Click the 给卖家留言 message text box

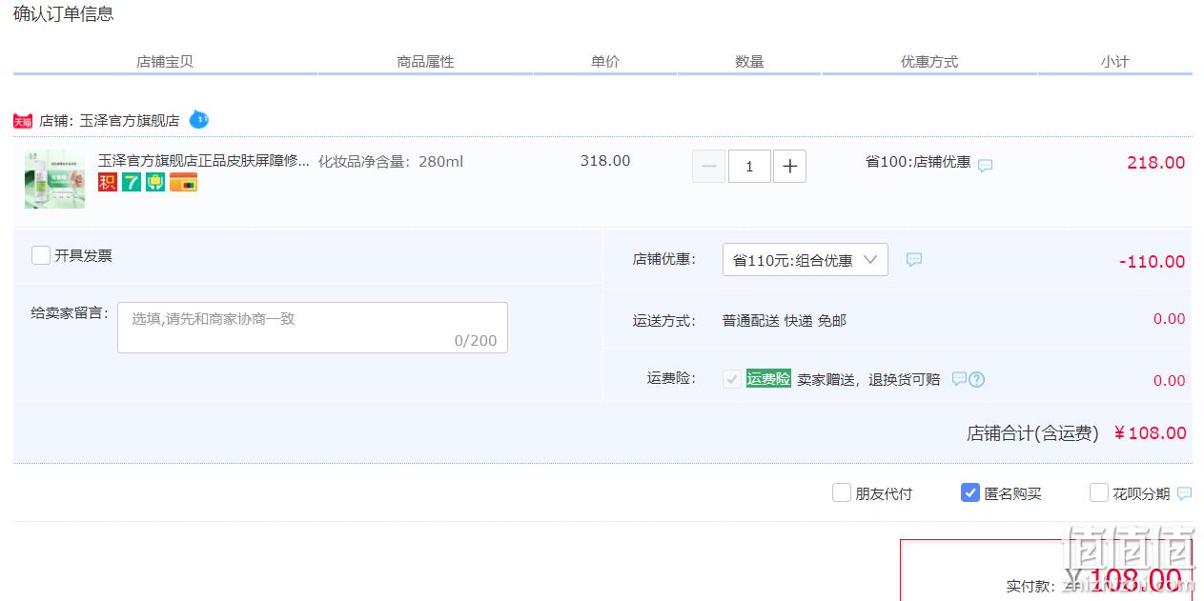tap(313, 328)
